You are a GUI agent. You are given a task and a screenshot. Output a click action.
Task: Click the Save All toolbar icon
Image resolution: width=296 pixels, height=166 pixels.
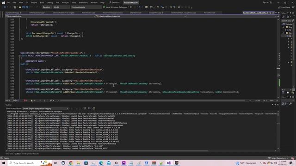pos(27,7)
